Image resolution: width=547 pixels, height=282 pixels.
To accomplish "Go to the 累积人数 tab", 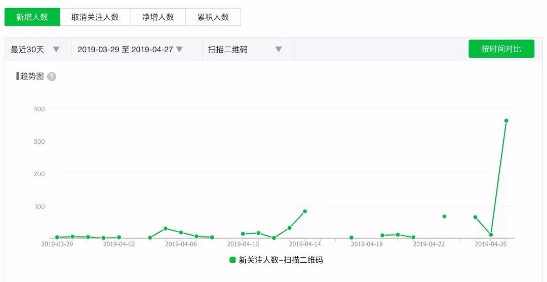I will (x=213, y=17).
